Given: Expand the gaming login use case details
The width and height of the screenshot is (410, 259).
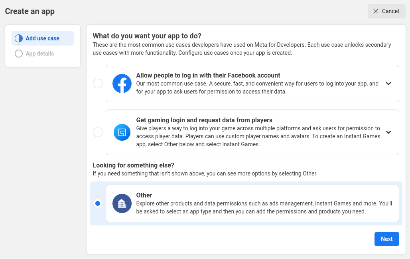Looking at the screenshot, I should click(x=388, y=132).
